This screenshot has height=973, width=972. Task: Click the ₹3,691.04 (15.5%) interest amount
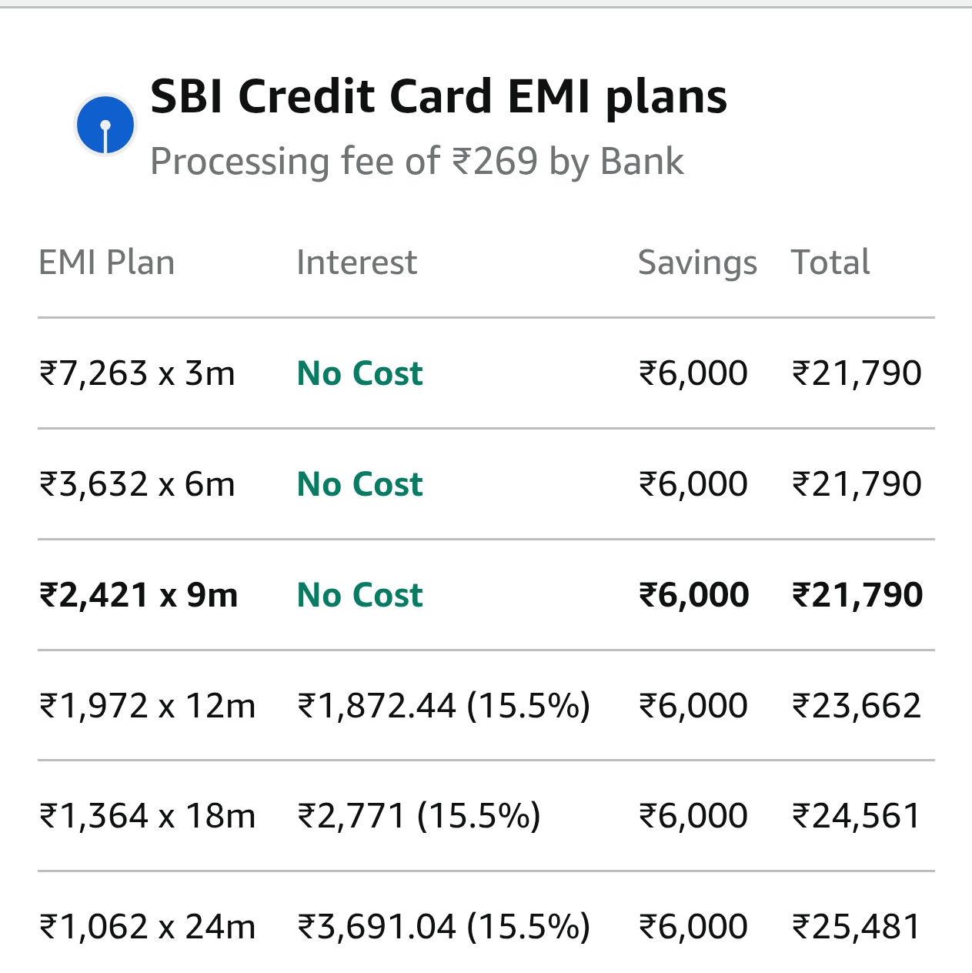443,927
